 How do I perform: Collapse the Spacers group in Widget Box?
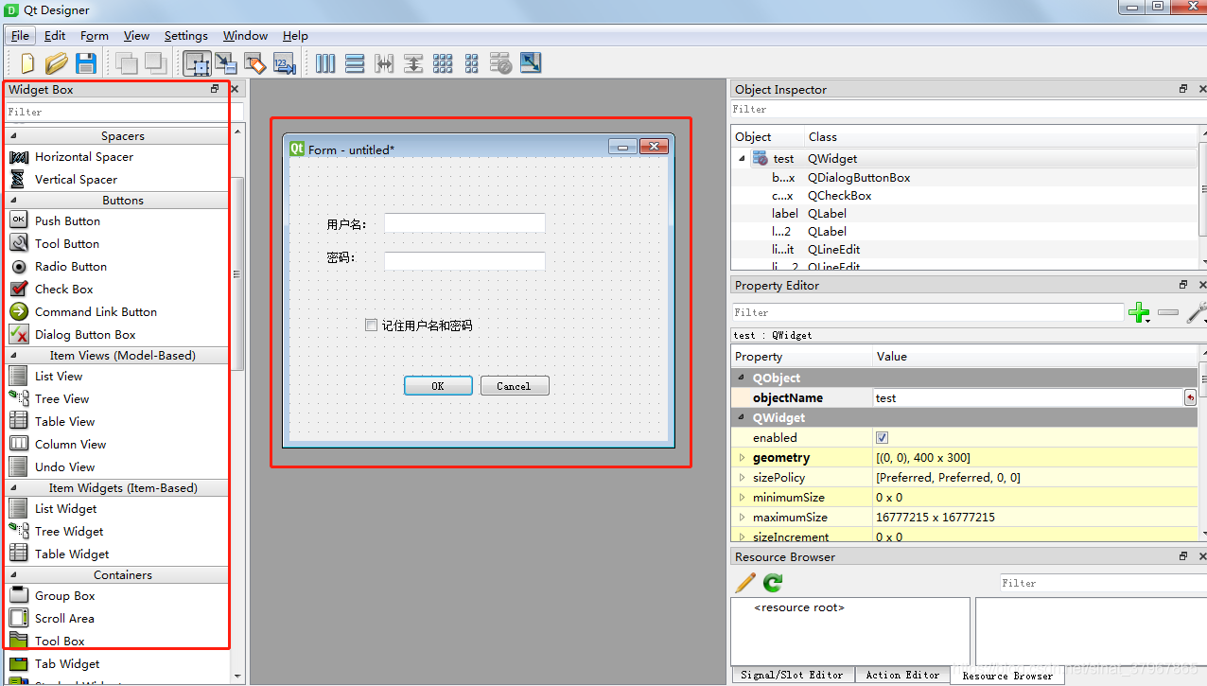pyautogui.click(x=13, y=136)
